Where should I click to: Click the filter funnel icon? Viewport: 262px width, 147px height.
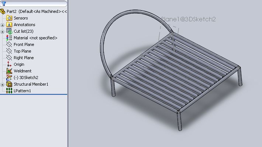(x=4, y=4)
